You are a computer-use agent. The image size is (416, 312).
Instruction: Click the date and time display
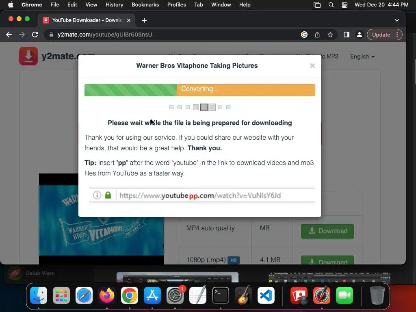(x=381, y=5)
